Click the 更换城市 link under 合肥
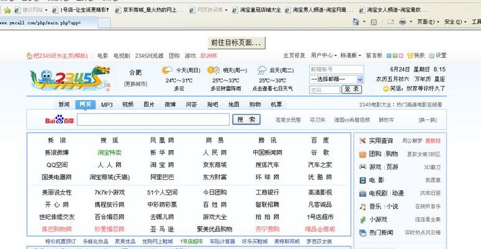 pyautogui.click(x=135, y=83)
